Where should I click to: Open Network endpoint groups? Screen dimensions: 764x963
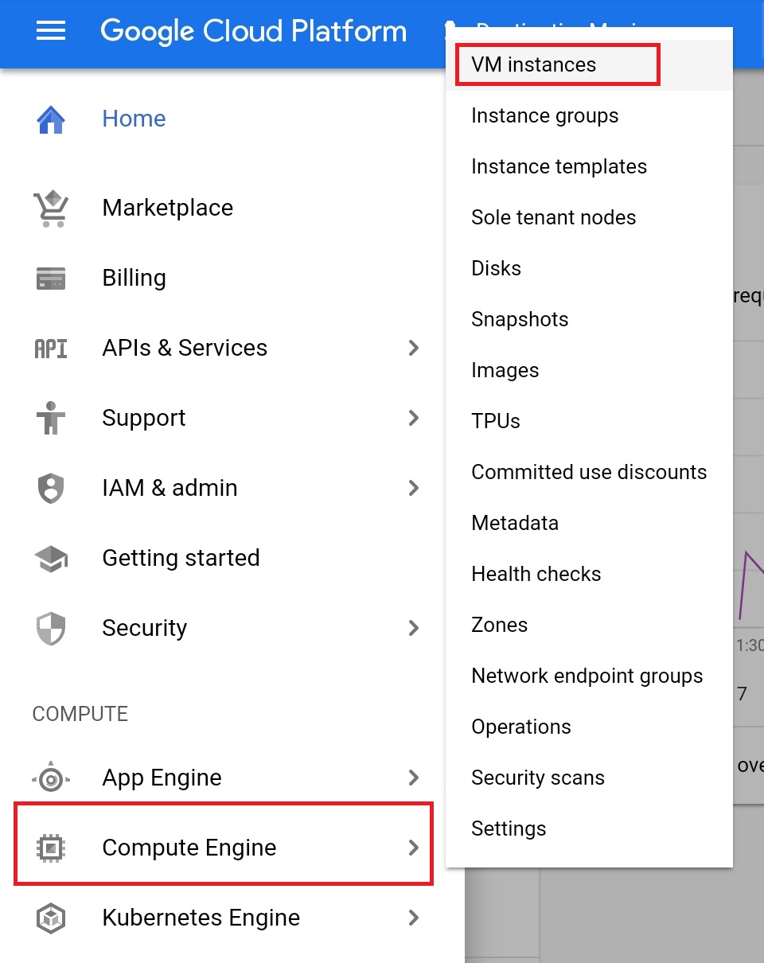(x=587, y=676)
